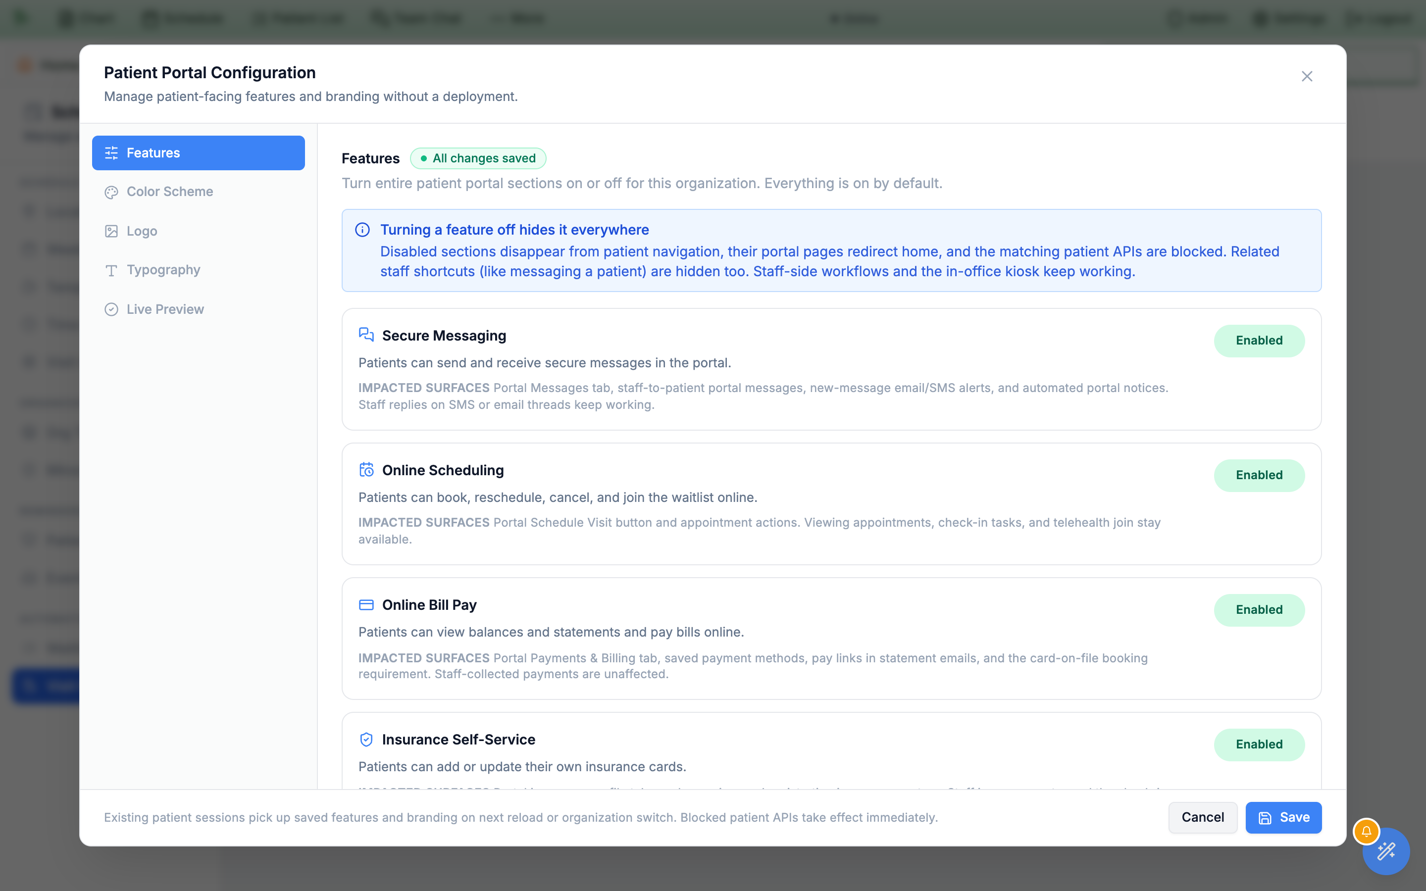Click the footer note "Existing patient sessions pick up"
This screenshot has height=891, width=1426.
(x=521, y=818)
